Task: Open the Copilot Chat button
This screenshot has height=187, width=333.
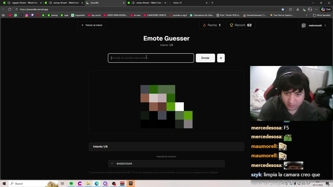Action: [326, 9]
